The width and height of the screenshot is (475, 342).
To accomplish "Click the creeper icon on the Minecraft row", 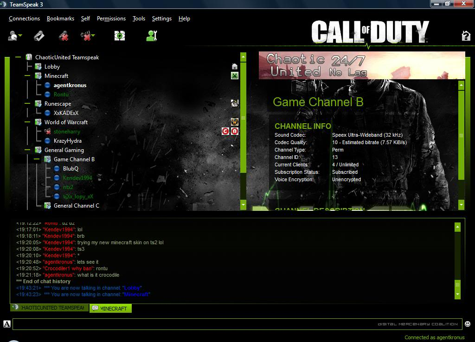I will click(x=234, y=76).
